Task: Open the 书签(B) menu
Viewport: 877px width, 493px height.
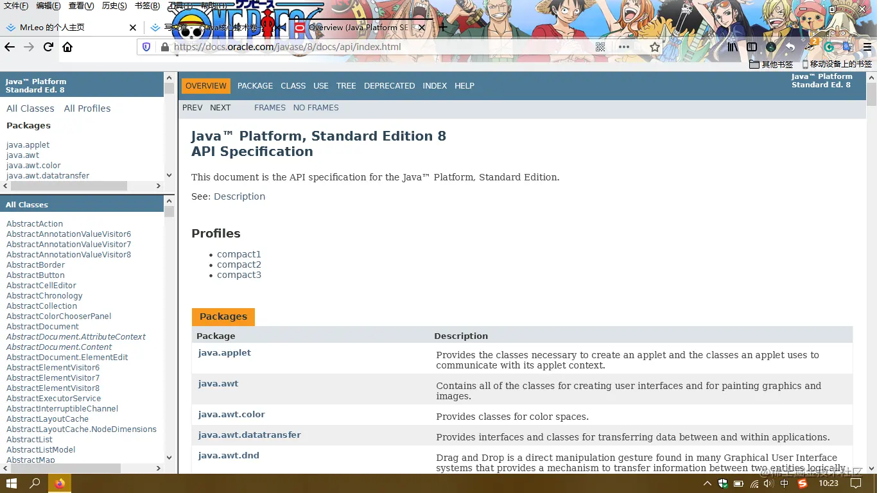Action: pos(147,6)
